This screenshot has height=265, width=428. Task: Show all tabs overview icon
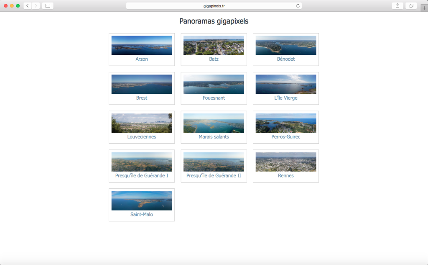point(411,6)
